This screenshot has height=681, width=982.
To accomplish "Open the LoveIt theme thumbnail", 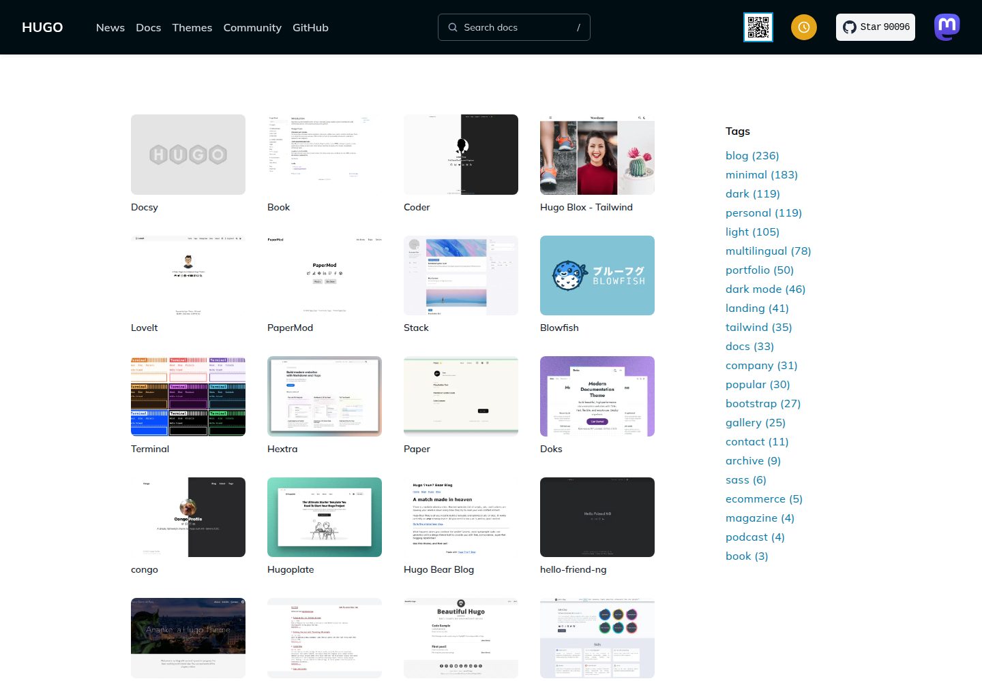I will pos(188,275).
